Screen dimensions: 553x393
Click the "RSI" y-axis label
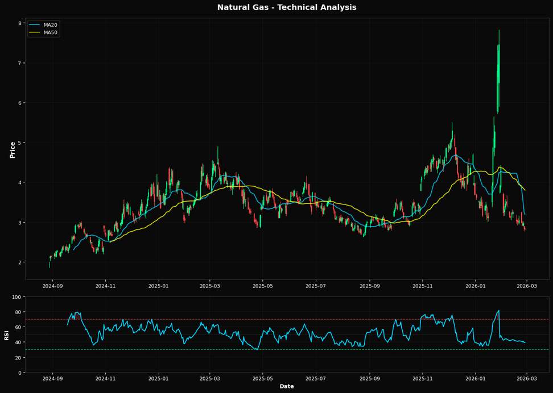[x=7, y=335]
